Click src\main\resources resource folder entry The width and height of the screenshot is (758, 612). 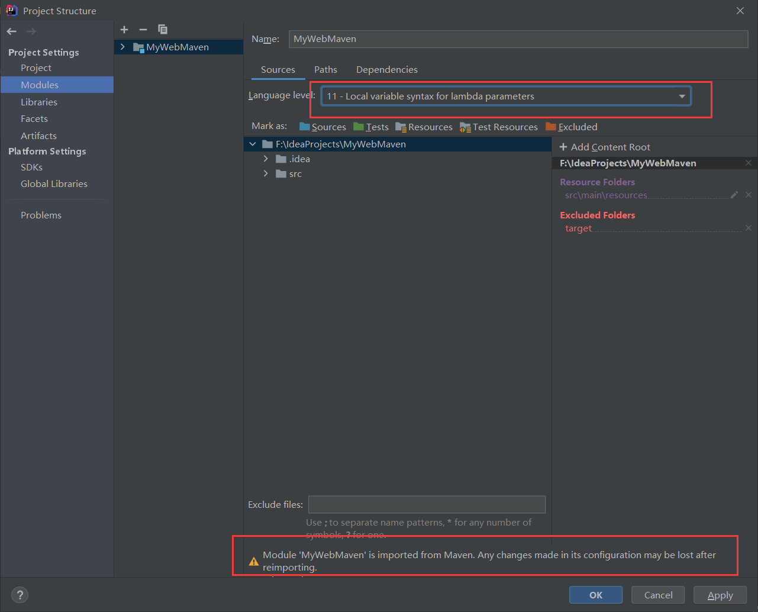click(x=606, y=195)
